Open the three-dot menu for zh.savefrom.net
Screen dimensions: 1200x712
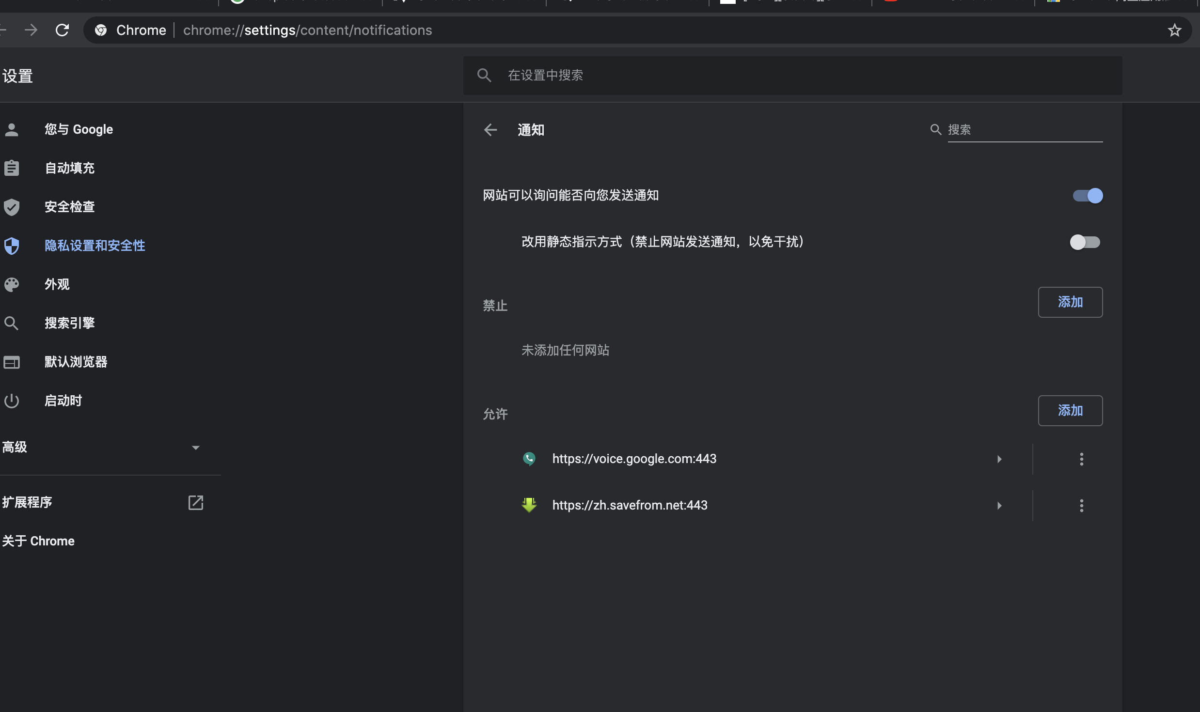click(1081, 506)
